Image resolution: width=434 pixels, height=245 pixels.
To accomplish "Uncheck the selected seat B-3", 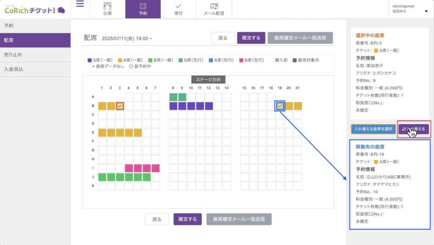I will [x=120, y=106].
